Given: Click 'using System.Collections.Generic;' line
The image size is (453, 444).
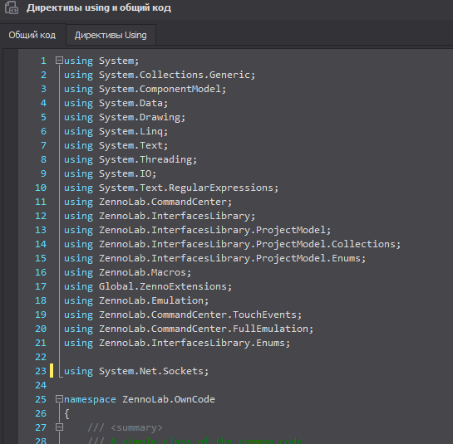Looking at the screenshot, I should [160, 75].
